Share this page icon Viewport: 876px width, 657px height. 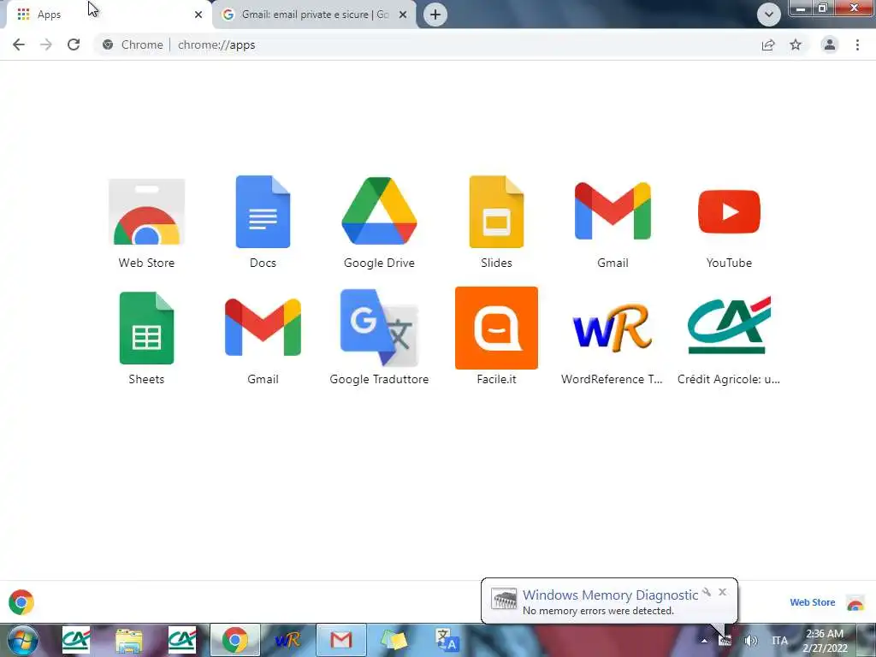[768, 44]
